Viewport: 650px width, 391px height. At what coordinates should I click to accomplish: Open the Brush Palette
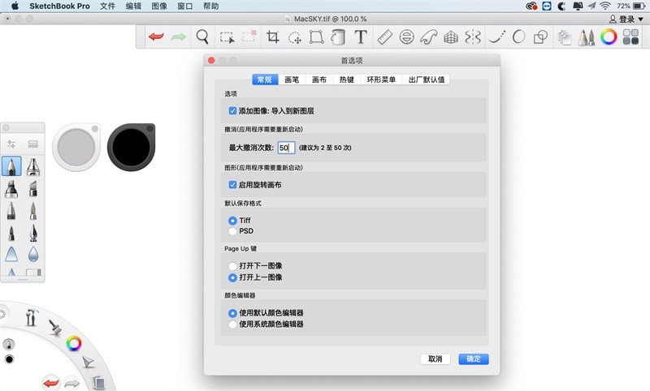[586, 37]
